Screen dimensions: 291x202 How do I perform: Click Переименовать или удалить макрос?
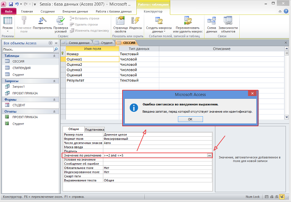(188, 24)
